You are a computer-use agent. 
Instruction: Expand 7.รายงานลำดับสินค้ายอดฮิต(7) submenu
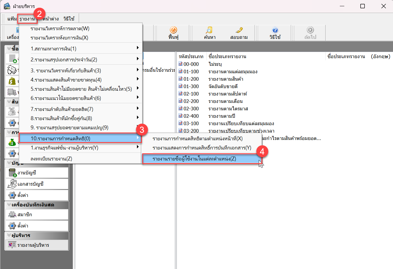click(81, 109)
